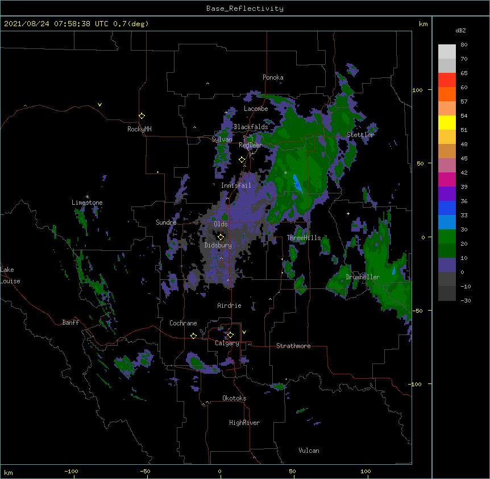Pick the purple 36–39 dBZ legend swatch
Image resolution: width=490 pixels, height=479 pixels.
point(447,193)
